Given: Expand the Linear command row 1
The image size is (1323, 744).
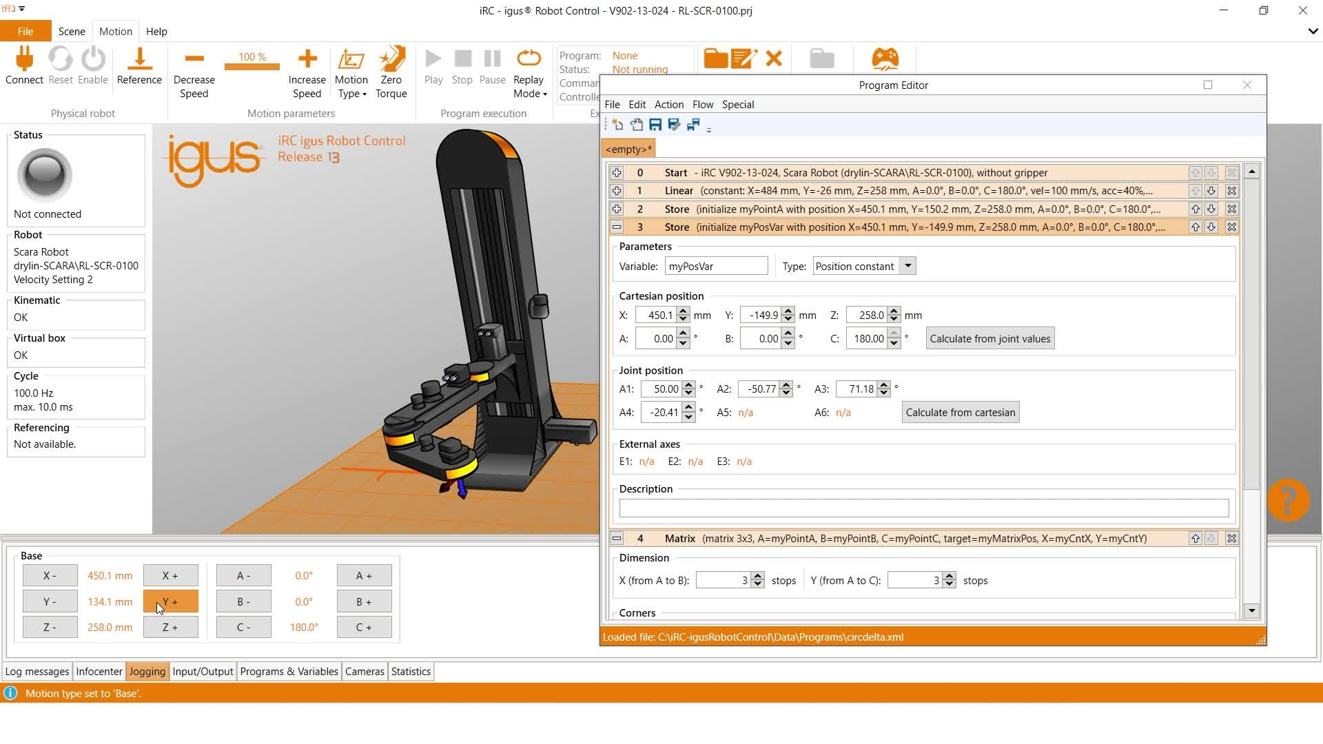Looking at the screenshot, I should coord(617,191).
